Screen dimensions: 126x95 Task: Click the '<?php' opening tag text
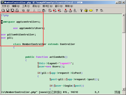[5, 15]
